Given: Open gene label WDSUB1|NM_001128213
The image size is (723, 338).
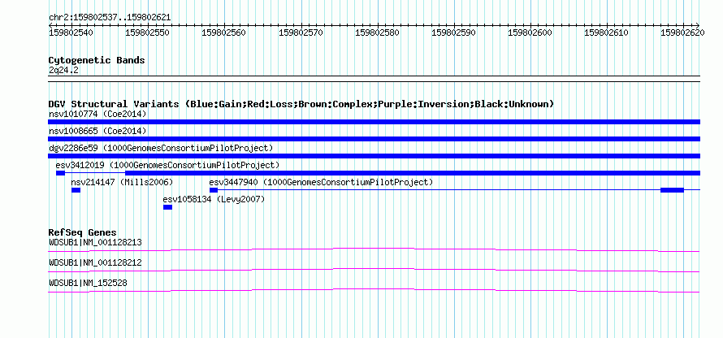Looking at the screenshot, I should (x=95, y=242).
